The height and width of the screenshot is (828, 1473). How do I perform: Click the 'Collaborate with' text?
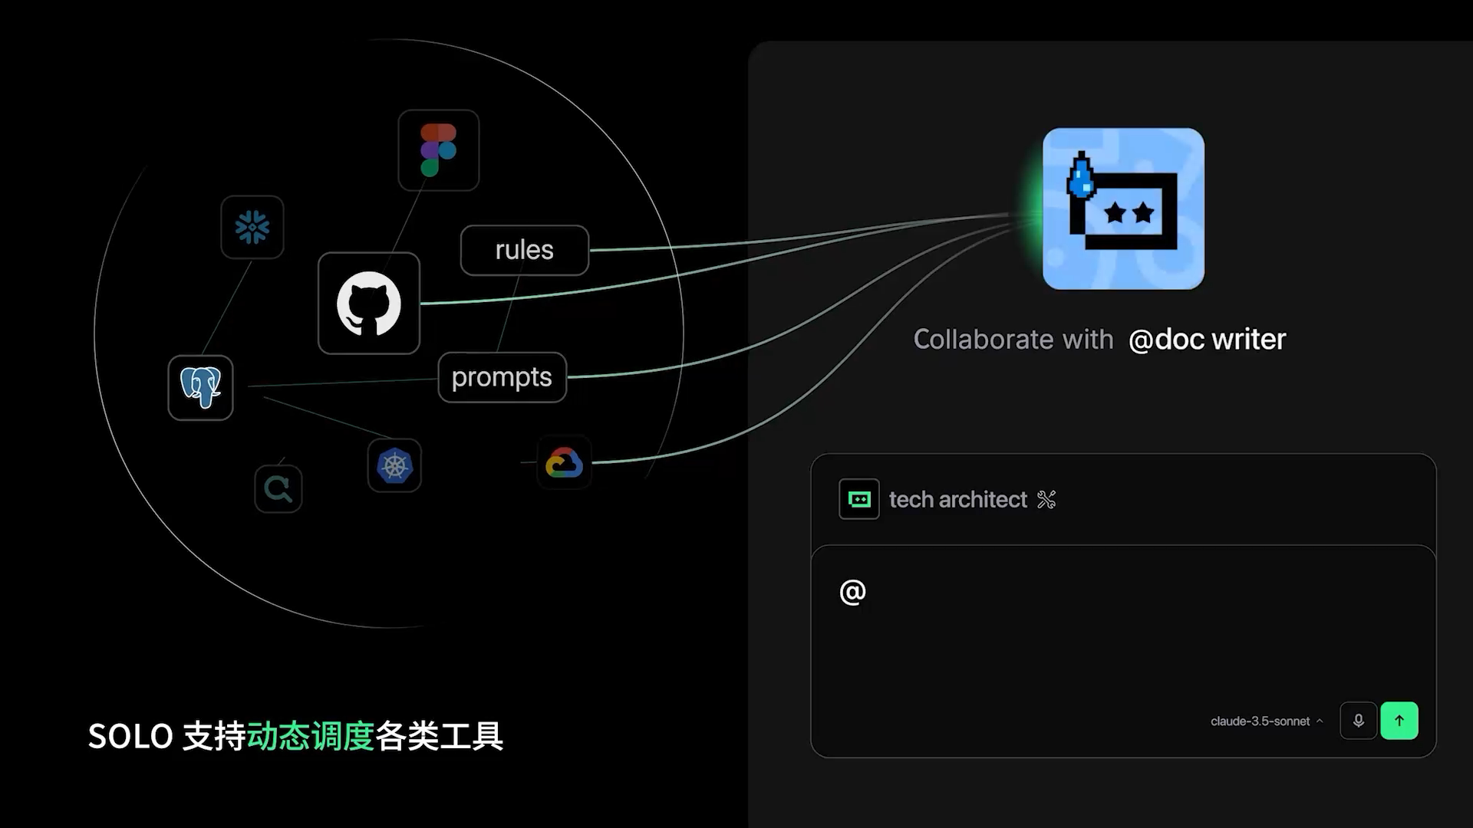point(1013,339)
